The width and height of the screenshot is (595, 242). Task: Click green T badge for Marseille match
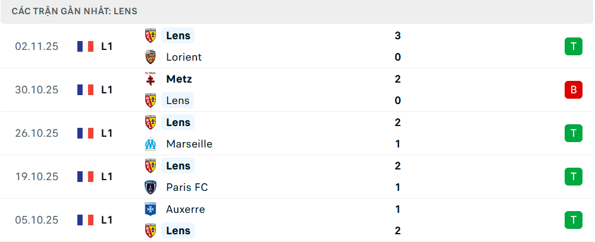pyautogui.click(x=573, y=133)
